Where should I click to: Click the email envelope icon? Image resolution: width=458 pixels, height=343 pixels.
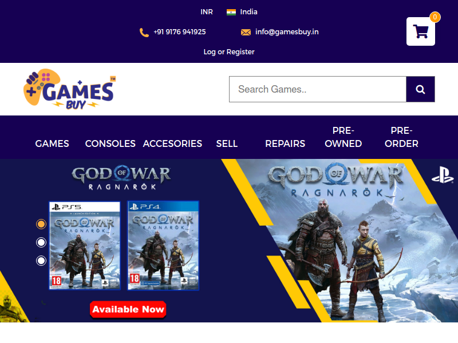tap(246, 32)
